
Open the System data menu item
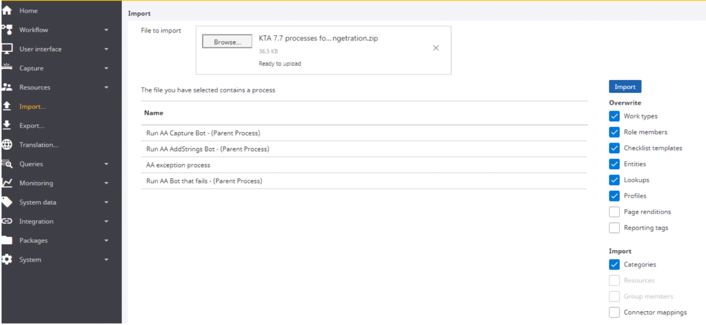pos(38,202)
